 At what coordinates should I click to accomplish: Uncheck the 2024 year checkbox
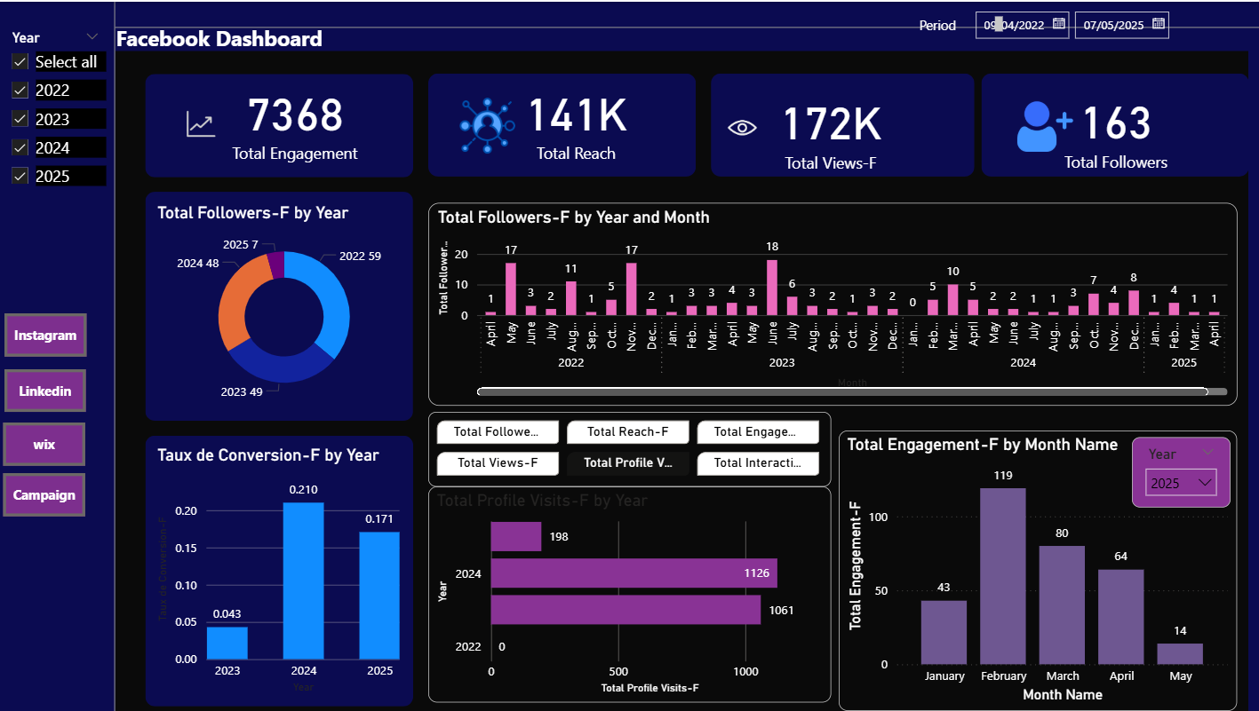click(x=20, y=148)
